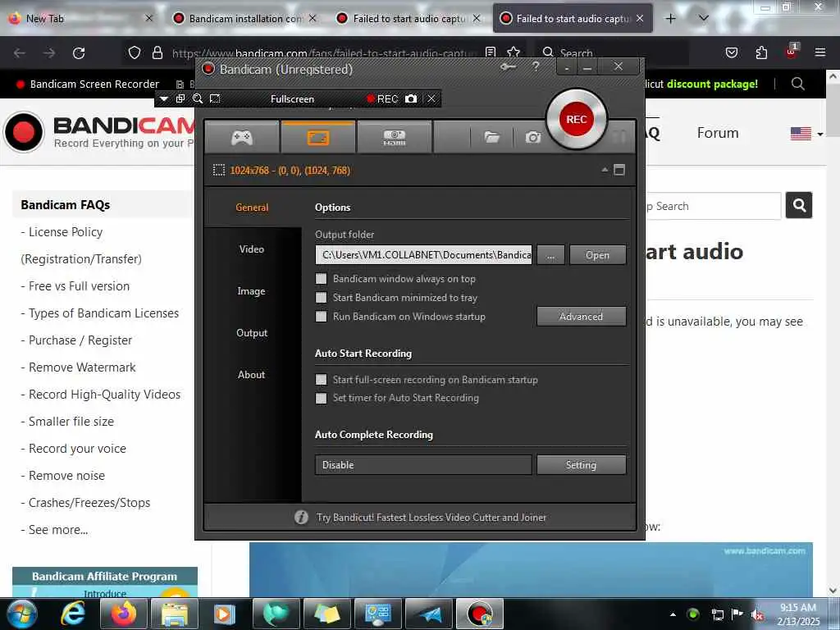Image resolution: width=840 pixels, height=630 pixels.
Task: Start recording with the big round REC button
Action: coord(577,119)
